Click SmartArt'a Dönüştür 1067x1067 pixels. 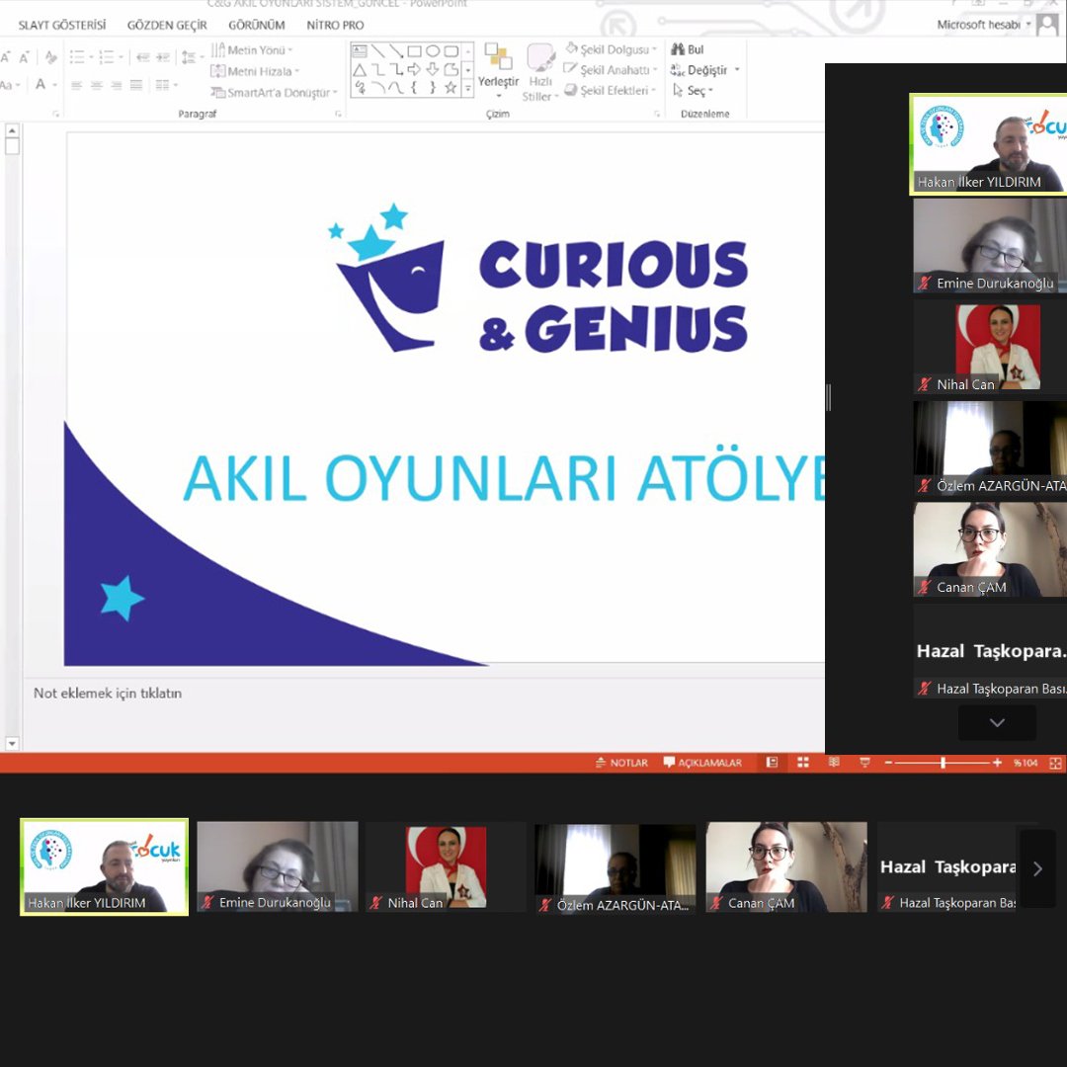[274, 93]
